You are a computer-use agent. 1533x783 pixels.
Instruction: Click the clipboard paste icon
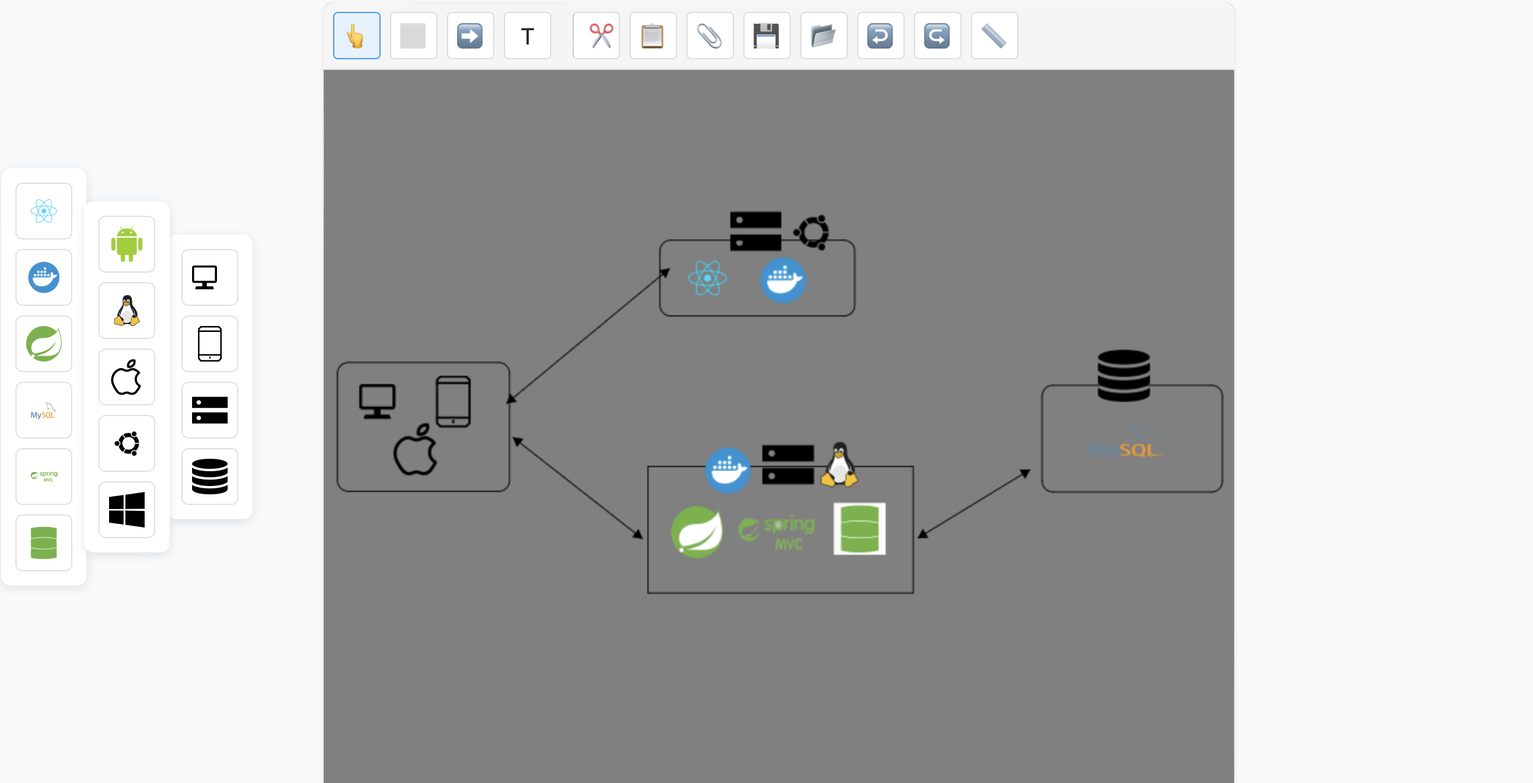[x=653, y=36]
